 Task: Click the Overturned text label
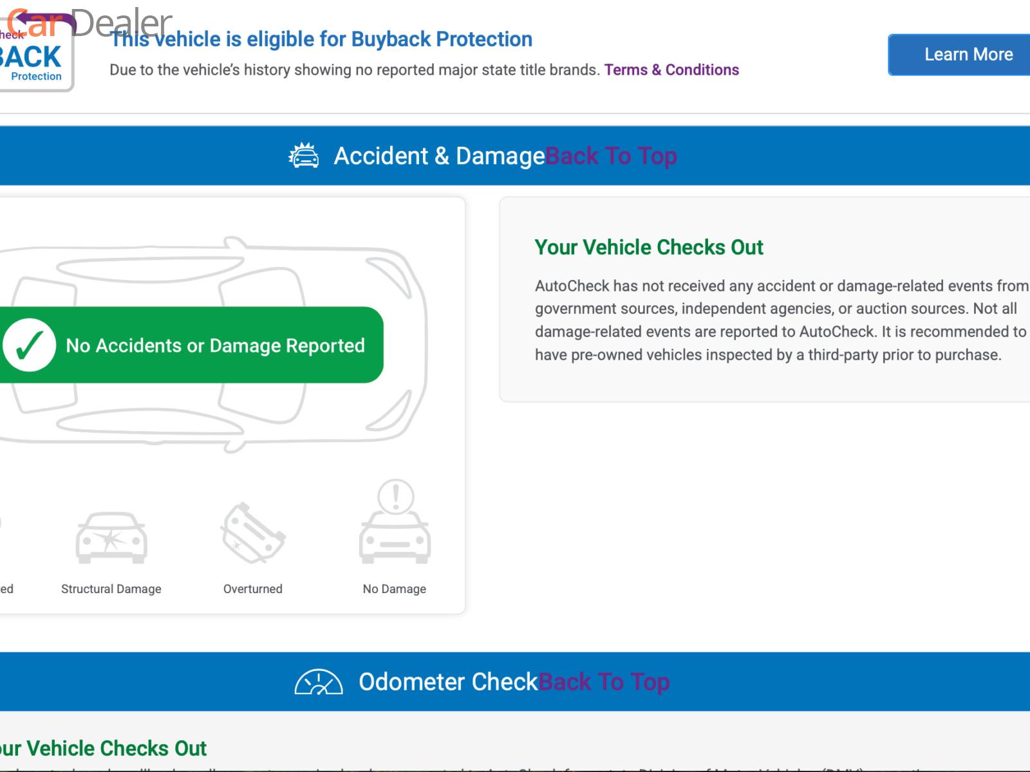point(253,589)
